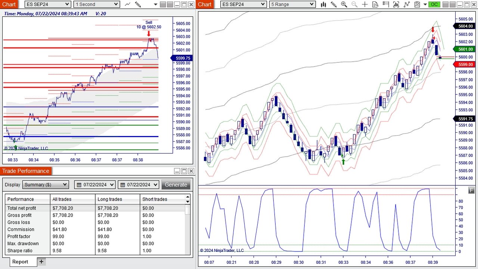The height and width of the screenshot is (269, 478).
Task: Click the report vertical scrollbar thumb
Action: [x=187, y=210]
